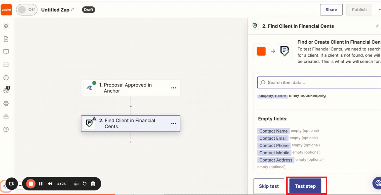Image resolution: width=381 pixels, height=195 pixels.
Task: Open the options menu for step 2
Action: 174,124
